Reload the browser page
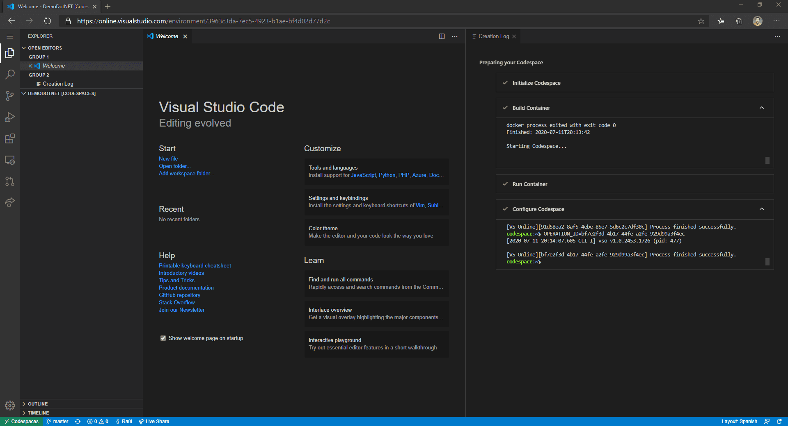Viewport: 788px width, 426px height. 48,21
